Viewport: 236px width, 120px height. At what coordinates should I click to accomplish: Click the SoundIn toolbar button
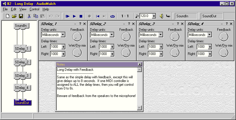pos(186,16)
